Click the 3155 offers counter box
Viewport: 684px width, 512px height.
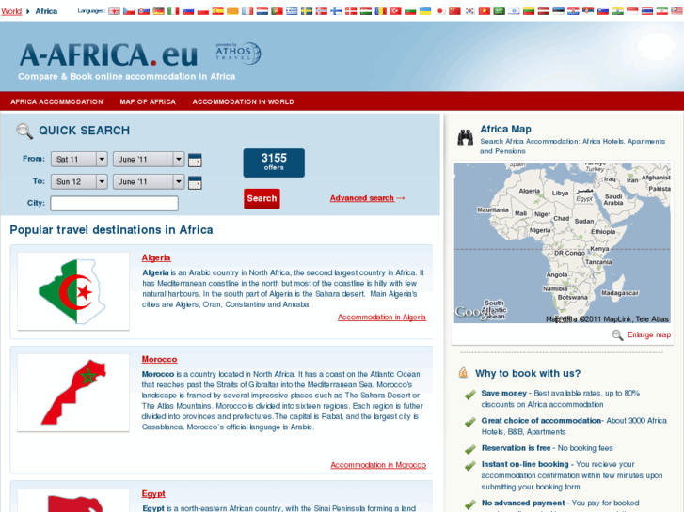click(274, 163)
